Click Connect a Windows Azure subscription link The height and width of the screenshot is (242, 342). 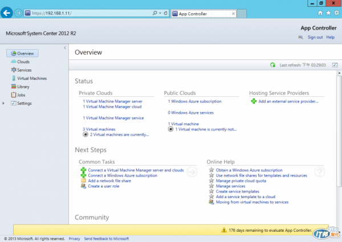(123, 175)
